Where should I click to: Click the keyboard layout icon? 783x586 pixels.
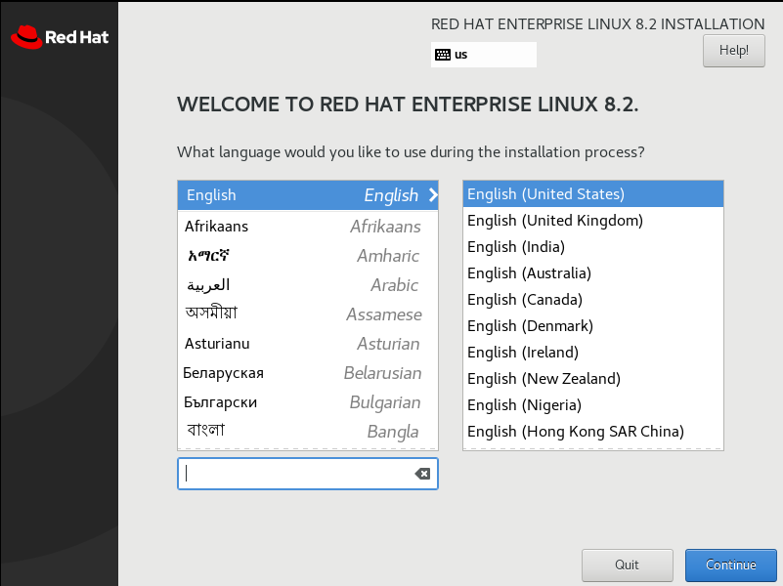(443, 55)
